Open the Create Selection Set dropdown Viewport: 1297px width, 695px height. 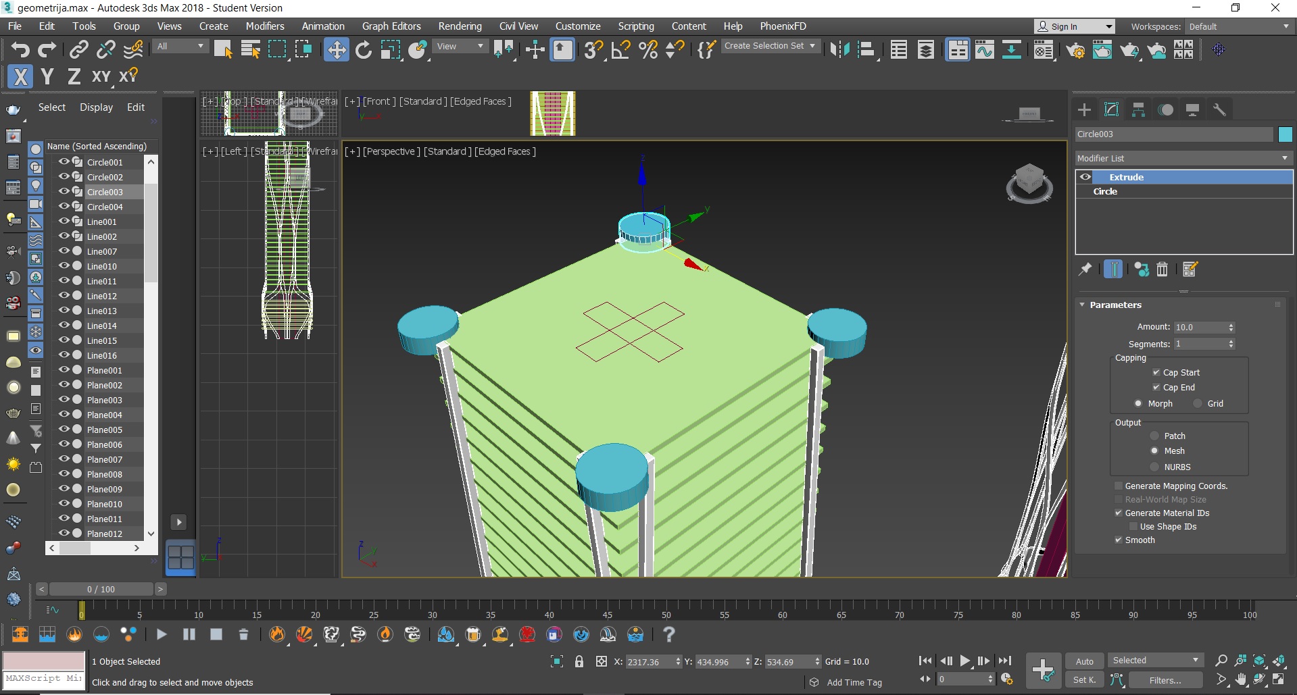[770, 46]
